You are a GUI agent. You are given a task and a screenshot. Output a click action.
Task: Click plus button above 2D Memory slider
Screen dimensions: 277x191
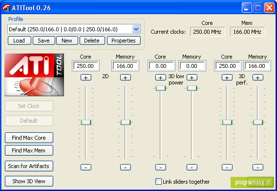(x=126, y=78)
